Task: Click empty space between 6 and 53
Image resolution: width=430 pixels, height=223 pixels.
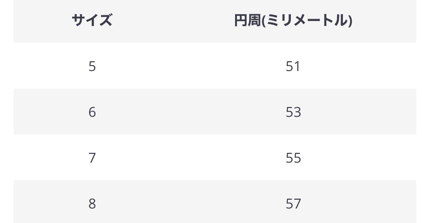Action: (191, 112)
